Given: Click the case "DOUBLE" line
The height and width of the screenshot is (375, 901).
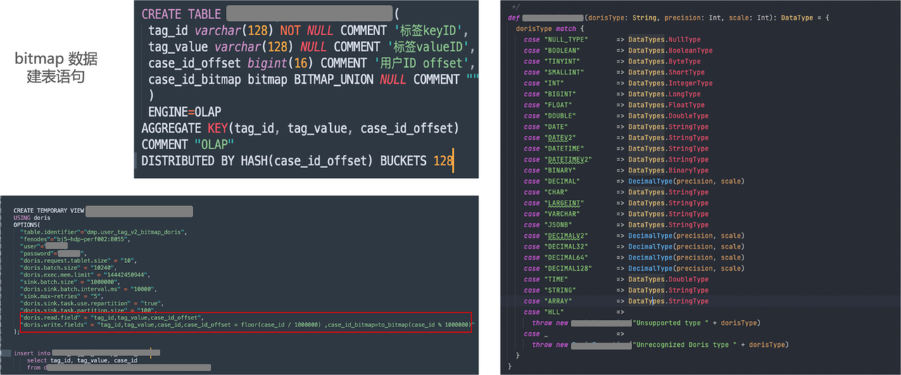Looking at the screenshot, I should (616, 116).
